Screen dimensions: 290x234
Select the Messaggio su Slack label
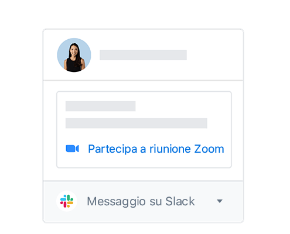click(x=141, y=201)
